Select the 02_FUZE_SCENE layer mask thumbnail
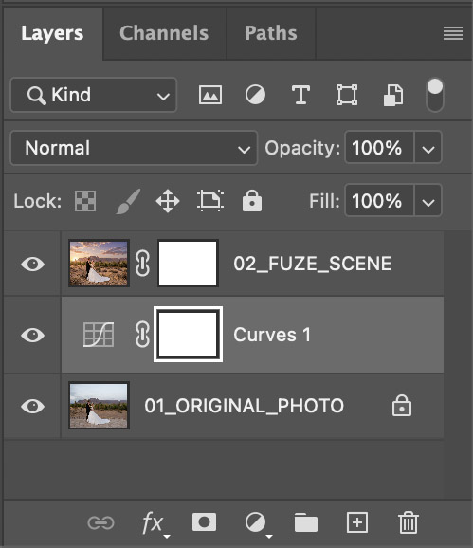 (x=188, y=264)
